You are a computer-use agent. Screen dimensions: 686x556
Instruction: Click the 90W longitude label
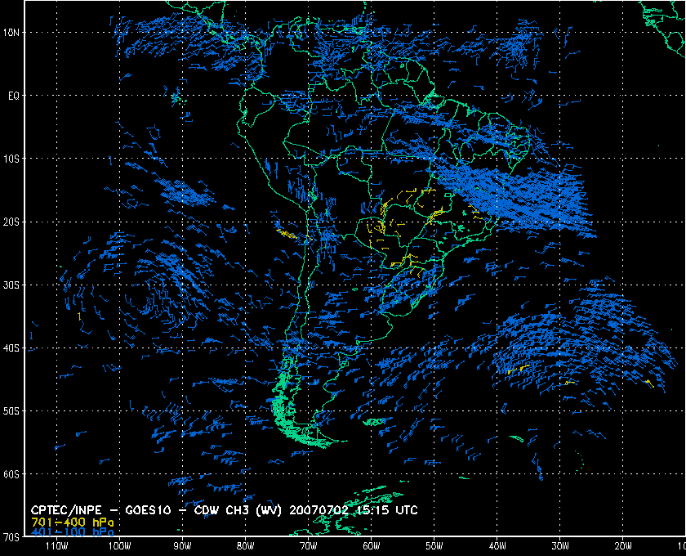[x=182, y=546]
